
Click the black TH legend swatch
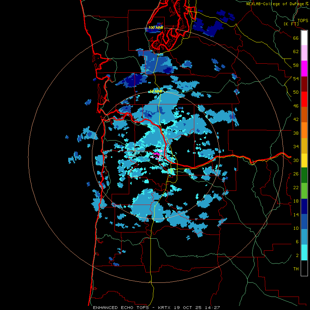point(304,268)
